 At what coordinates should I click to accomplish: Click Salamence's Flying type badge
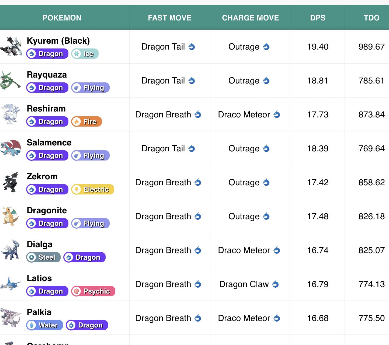90,155
